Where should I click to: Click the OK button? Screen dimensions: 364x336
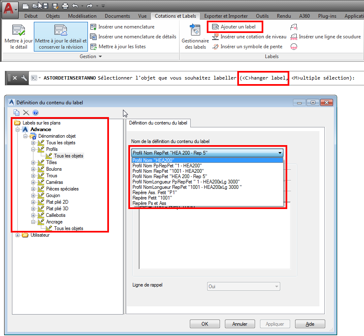(x=205, y=324)
